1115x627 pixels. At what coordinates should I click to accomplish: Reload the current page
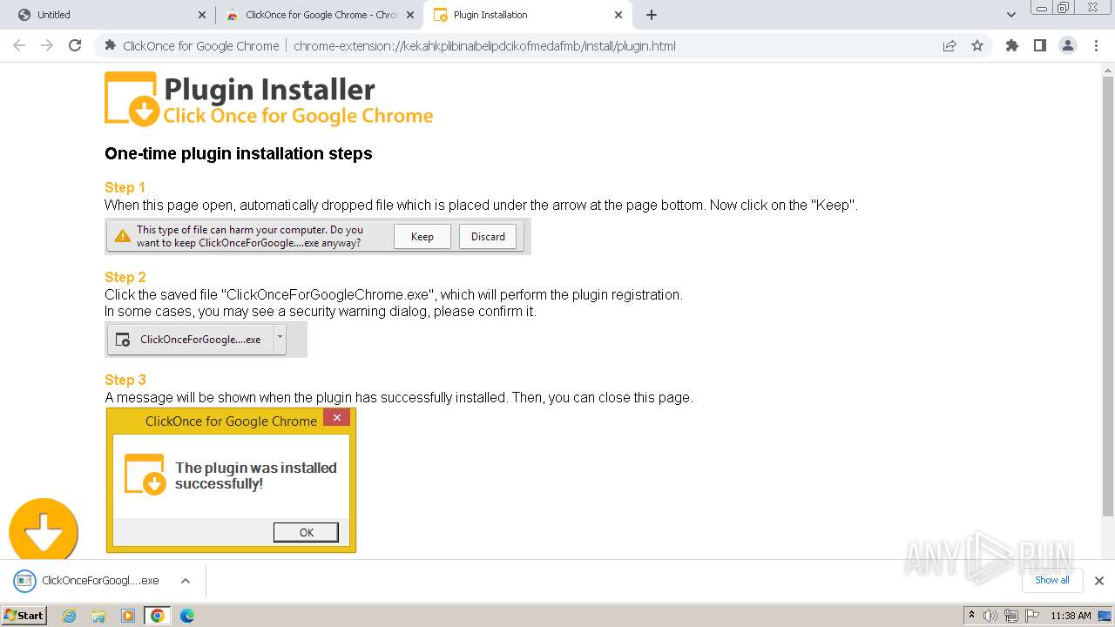[x=75, y=46]
